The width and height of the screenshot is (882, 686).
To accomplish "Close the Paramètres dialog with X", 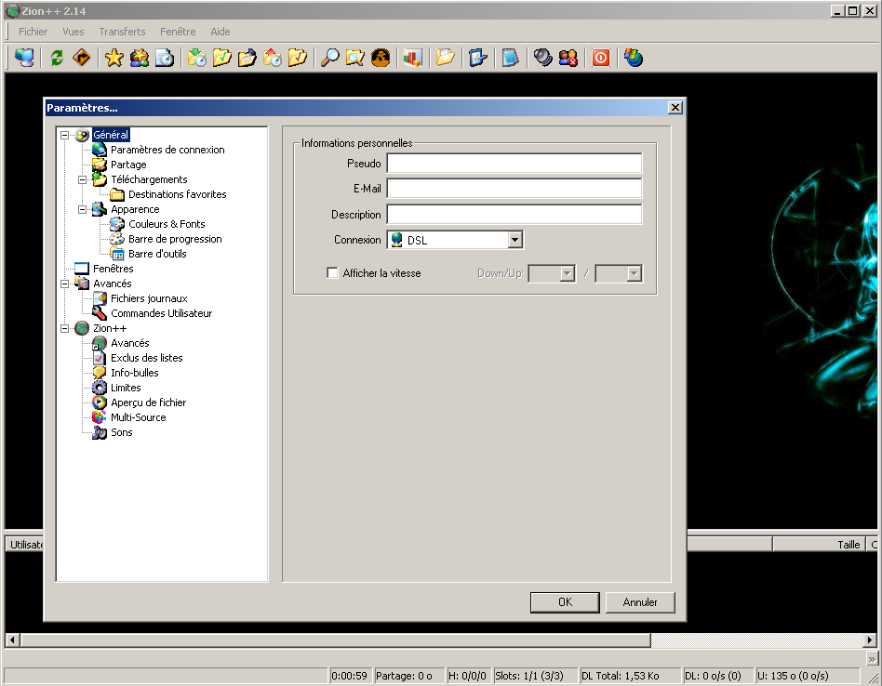I will [675, 108].
